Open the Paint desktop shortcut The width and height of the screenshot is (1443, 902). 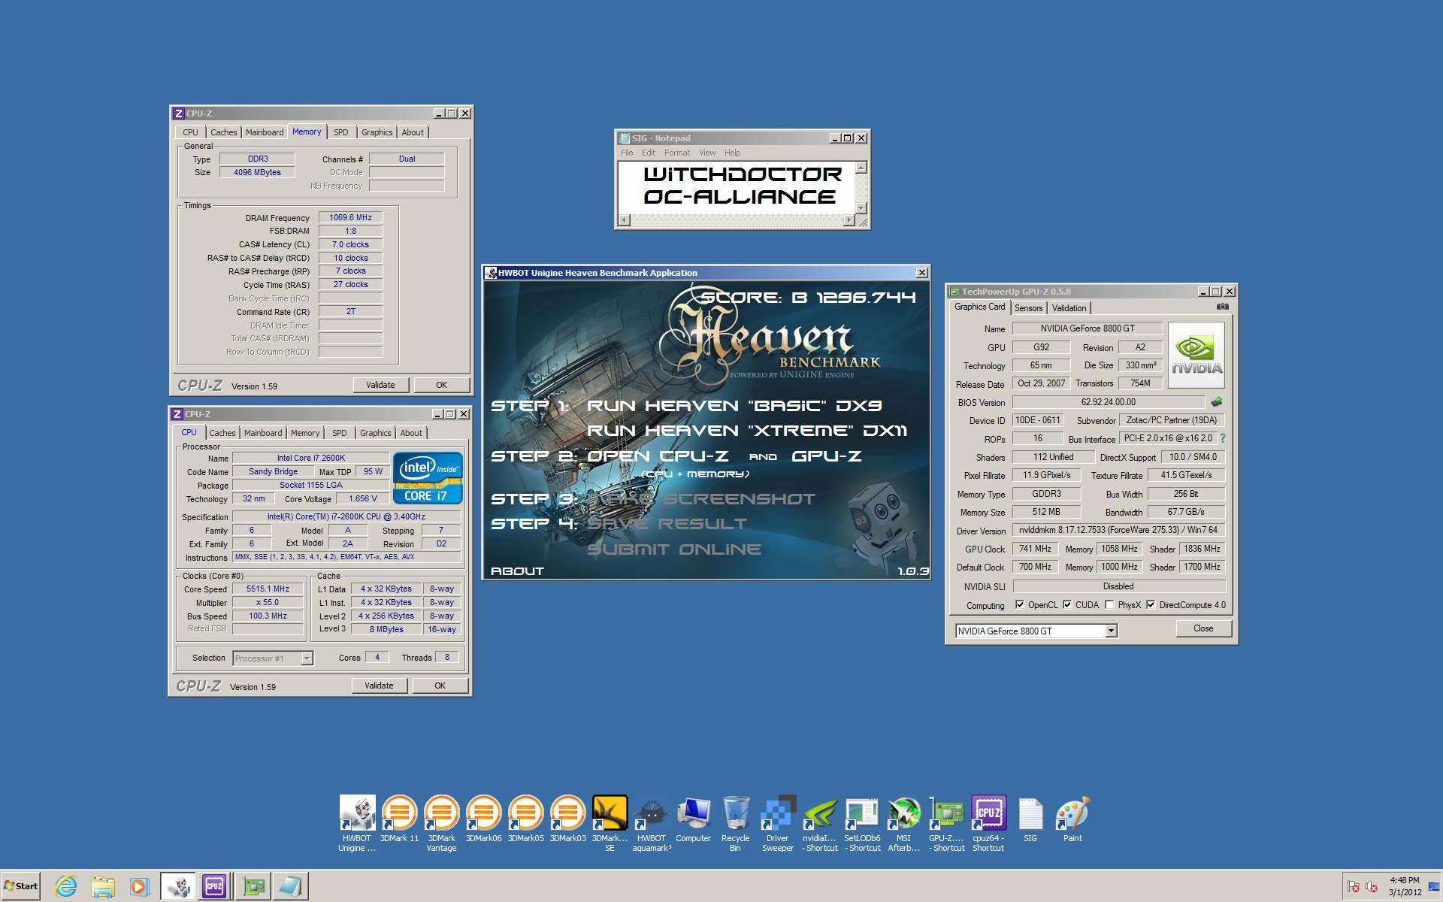pos(1072,819)
